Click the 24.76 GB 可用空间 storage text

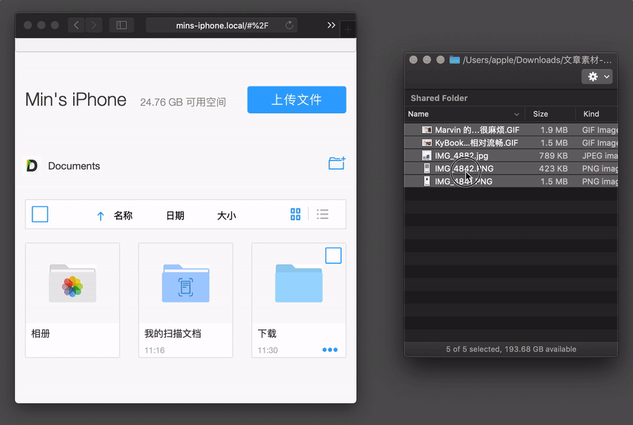click(183, 102)
